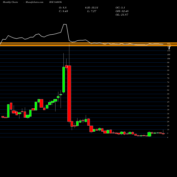Click the "OH: 52.48" readout
The width and height of the screenshot is (177, 177).
point(122,11)
